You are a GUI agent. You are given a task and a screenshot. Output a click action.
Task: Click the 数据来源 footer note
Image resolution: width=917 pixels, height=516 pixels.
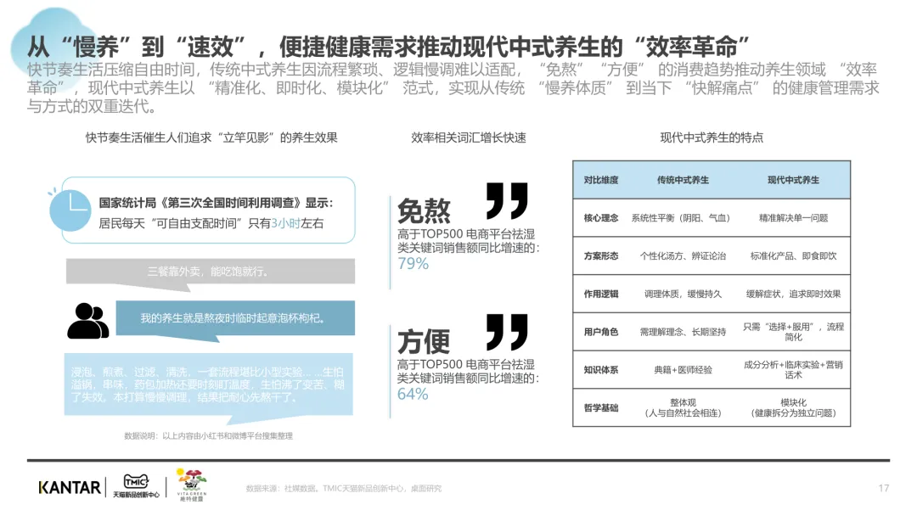click(x=344, y=489)
